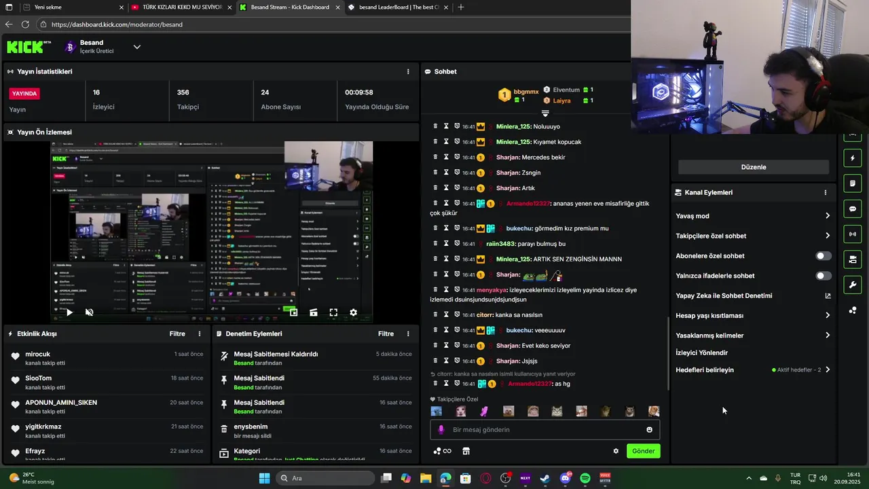Click the mirocuk follow activity row
This screenshot has width=869, height=489.
107,358
